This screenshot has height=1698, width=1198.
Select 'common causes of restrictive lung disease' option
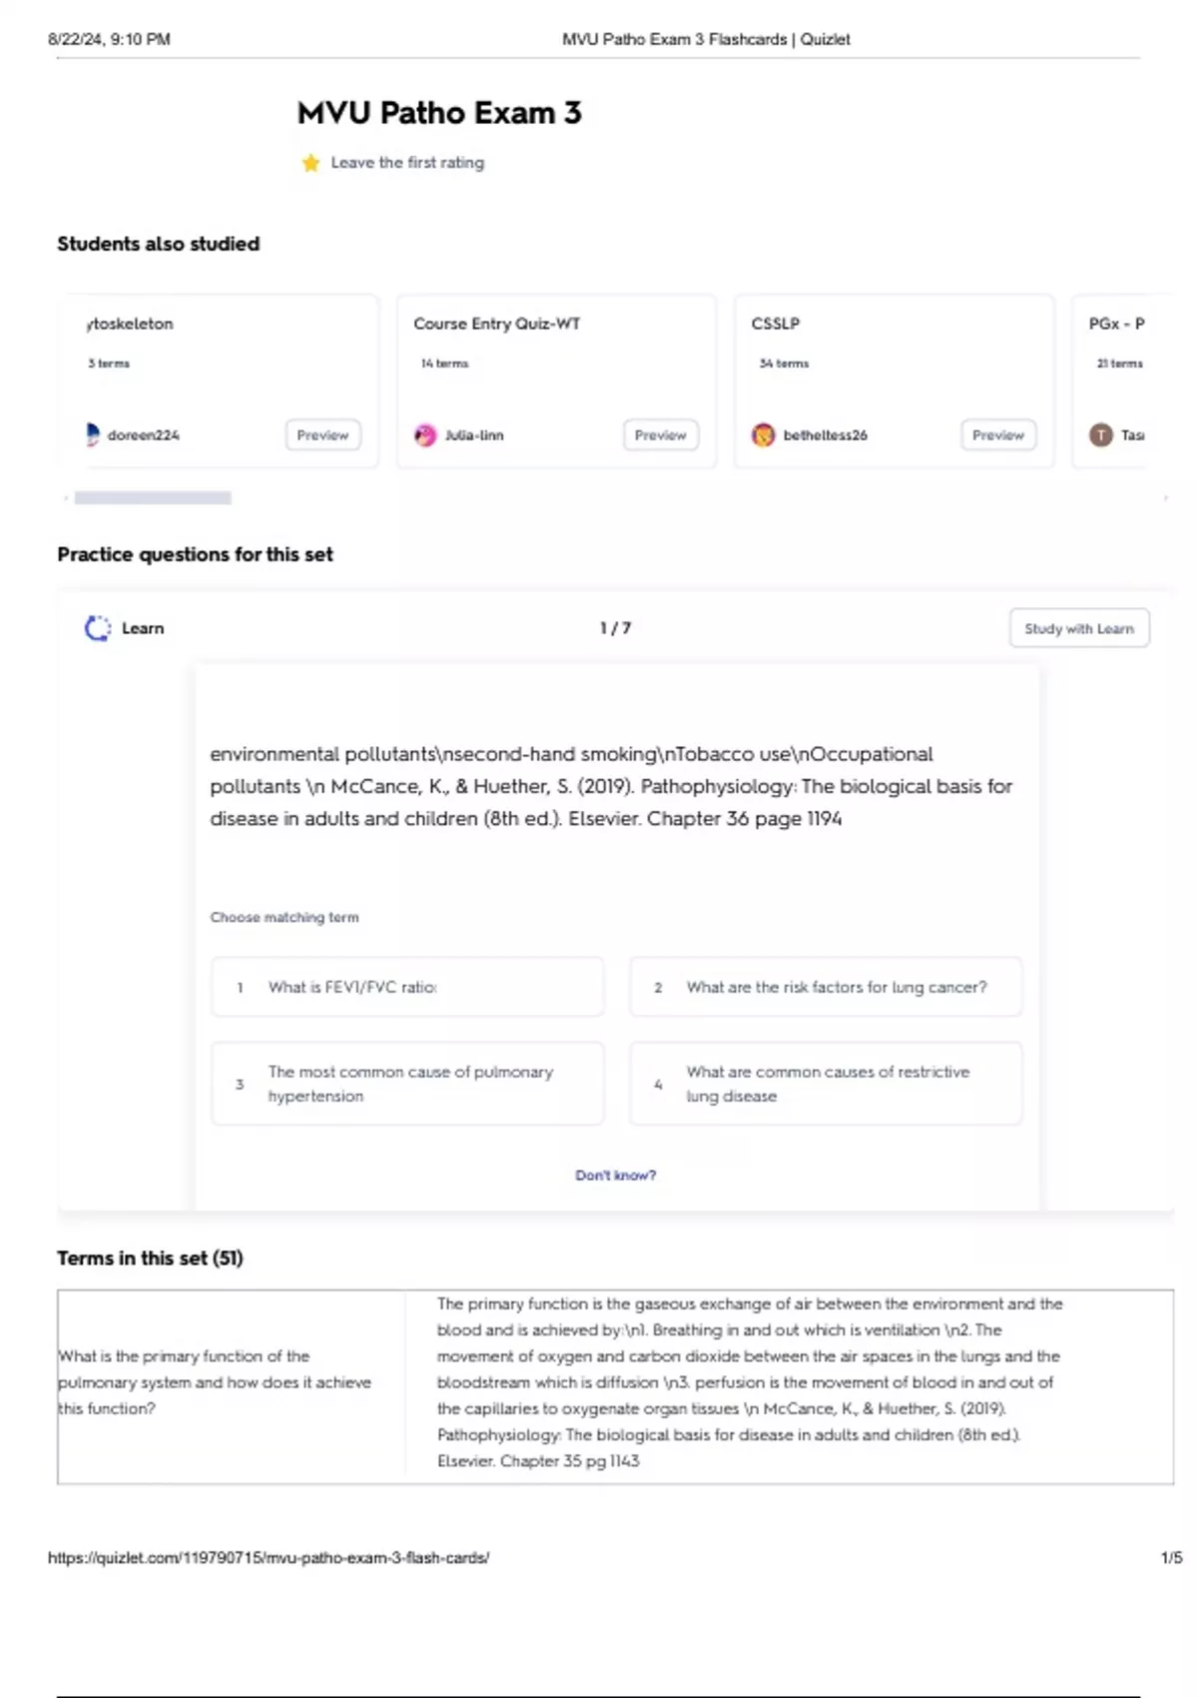click(x=825, y=1084)
